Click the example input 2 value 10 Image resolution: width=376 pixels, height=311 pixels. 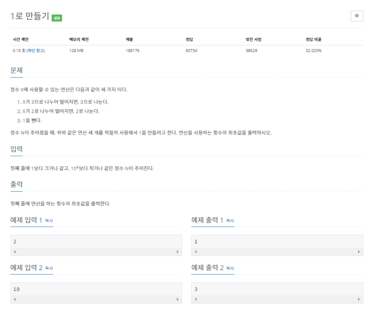tap(17, 289)
